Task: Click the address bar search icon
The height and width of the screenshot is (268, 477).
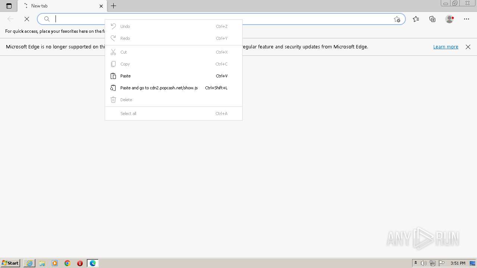Action: [47, 19]
